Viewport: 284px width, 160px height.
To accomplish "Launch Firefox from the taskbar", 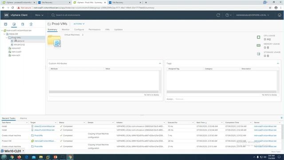I will coord(19,157).
